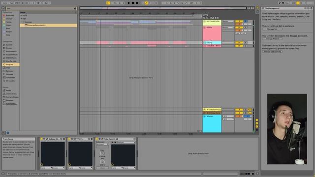Click the Manage Project button
This screenshot has height=177, width=315.
pos(272,39)
